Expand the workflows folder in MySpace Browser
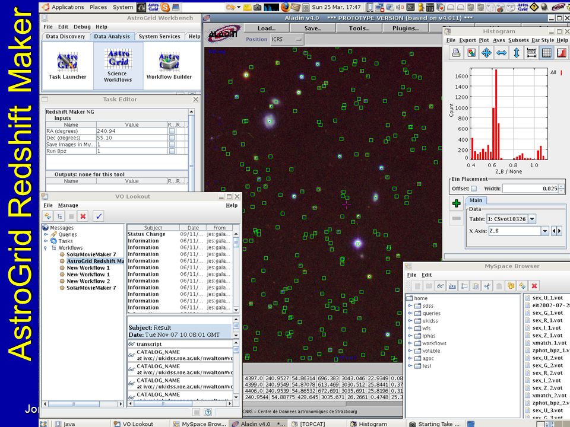570x427 pixels. tap(410, 343)
